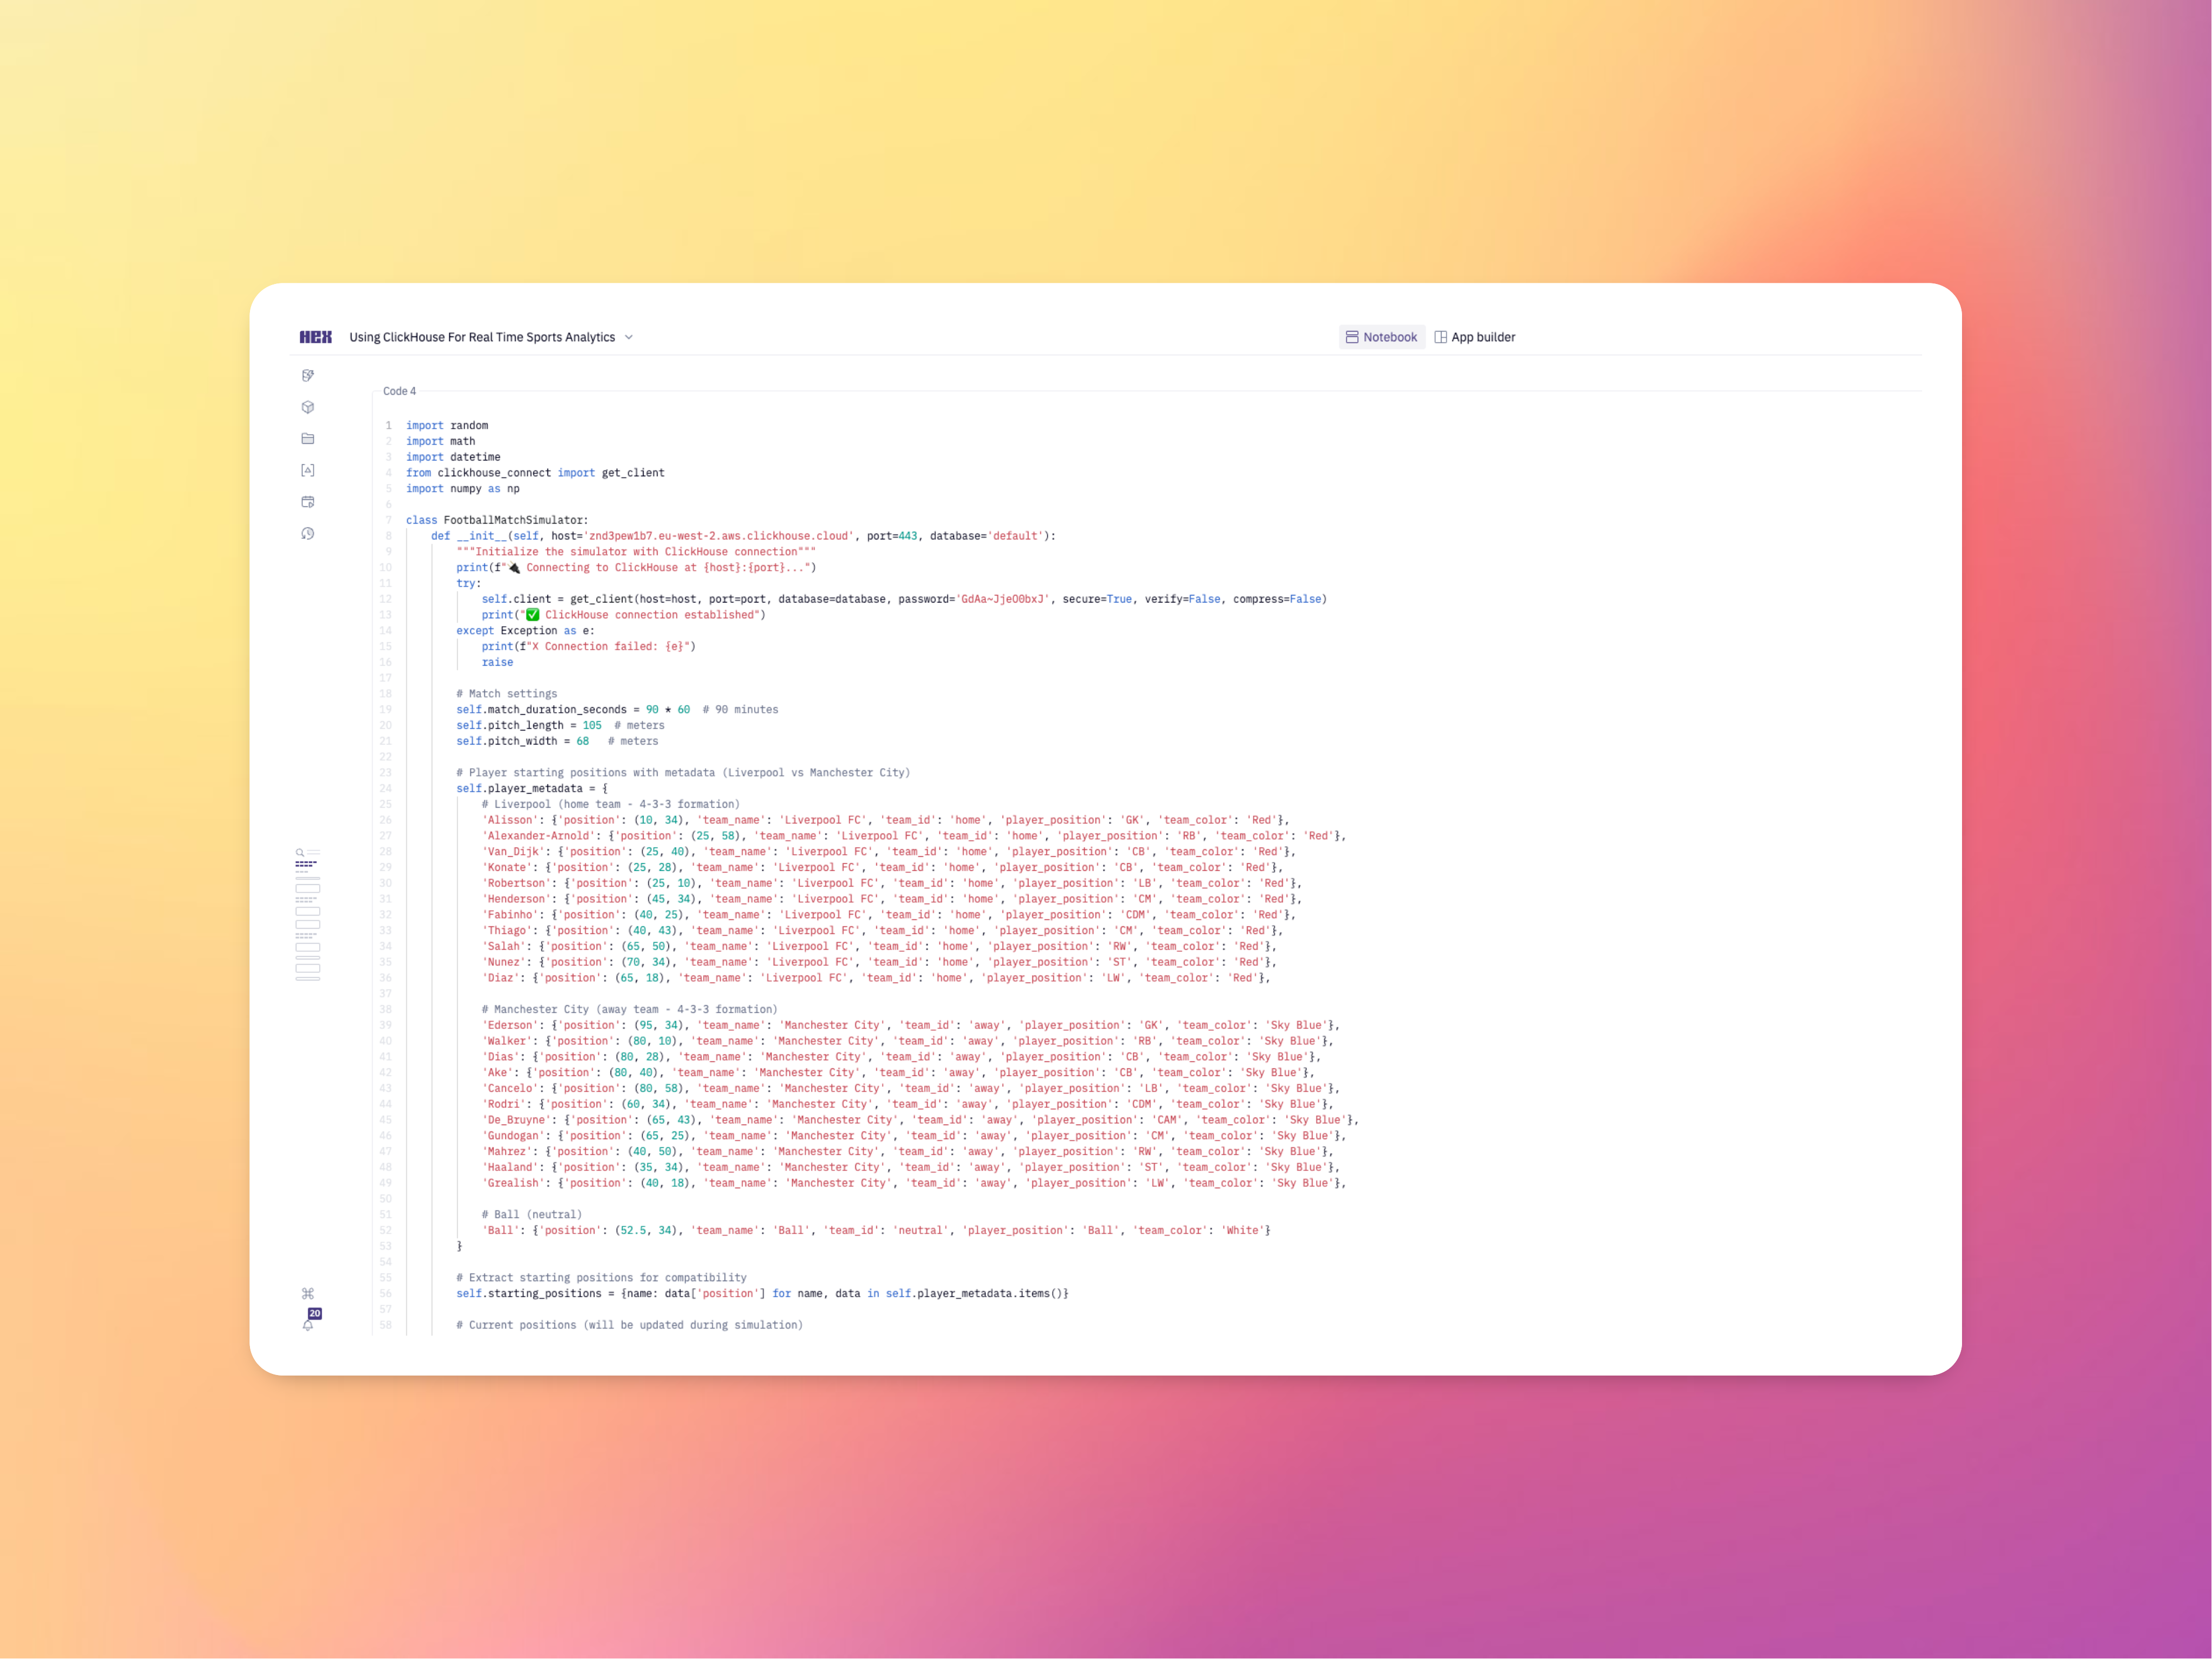Click the 'De_Bruyne' player entry
This screenshot has height=1659, width=2212.
(920, 1120)
